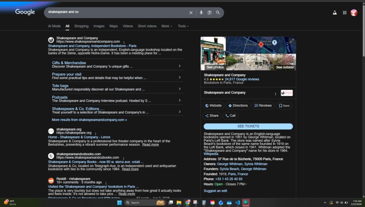Click the SEE TICKETS button
Image resolution: width=365 pixels, height=207 pixels.
(248, 126)
